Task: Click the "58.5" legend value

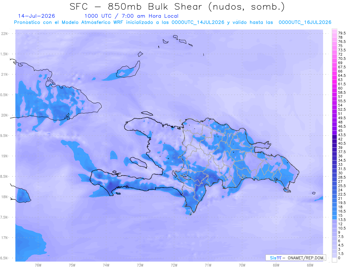Action: click(342, 92)
